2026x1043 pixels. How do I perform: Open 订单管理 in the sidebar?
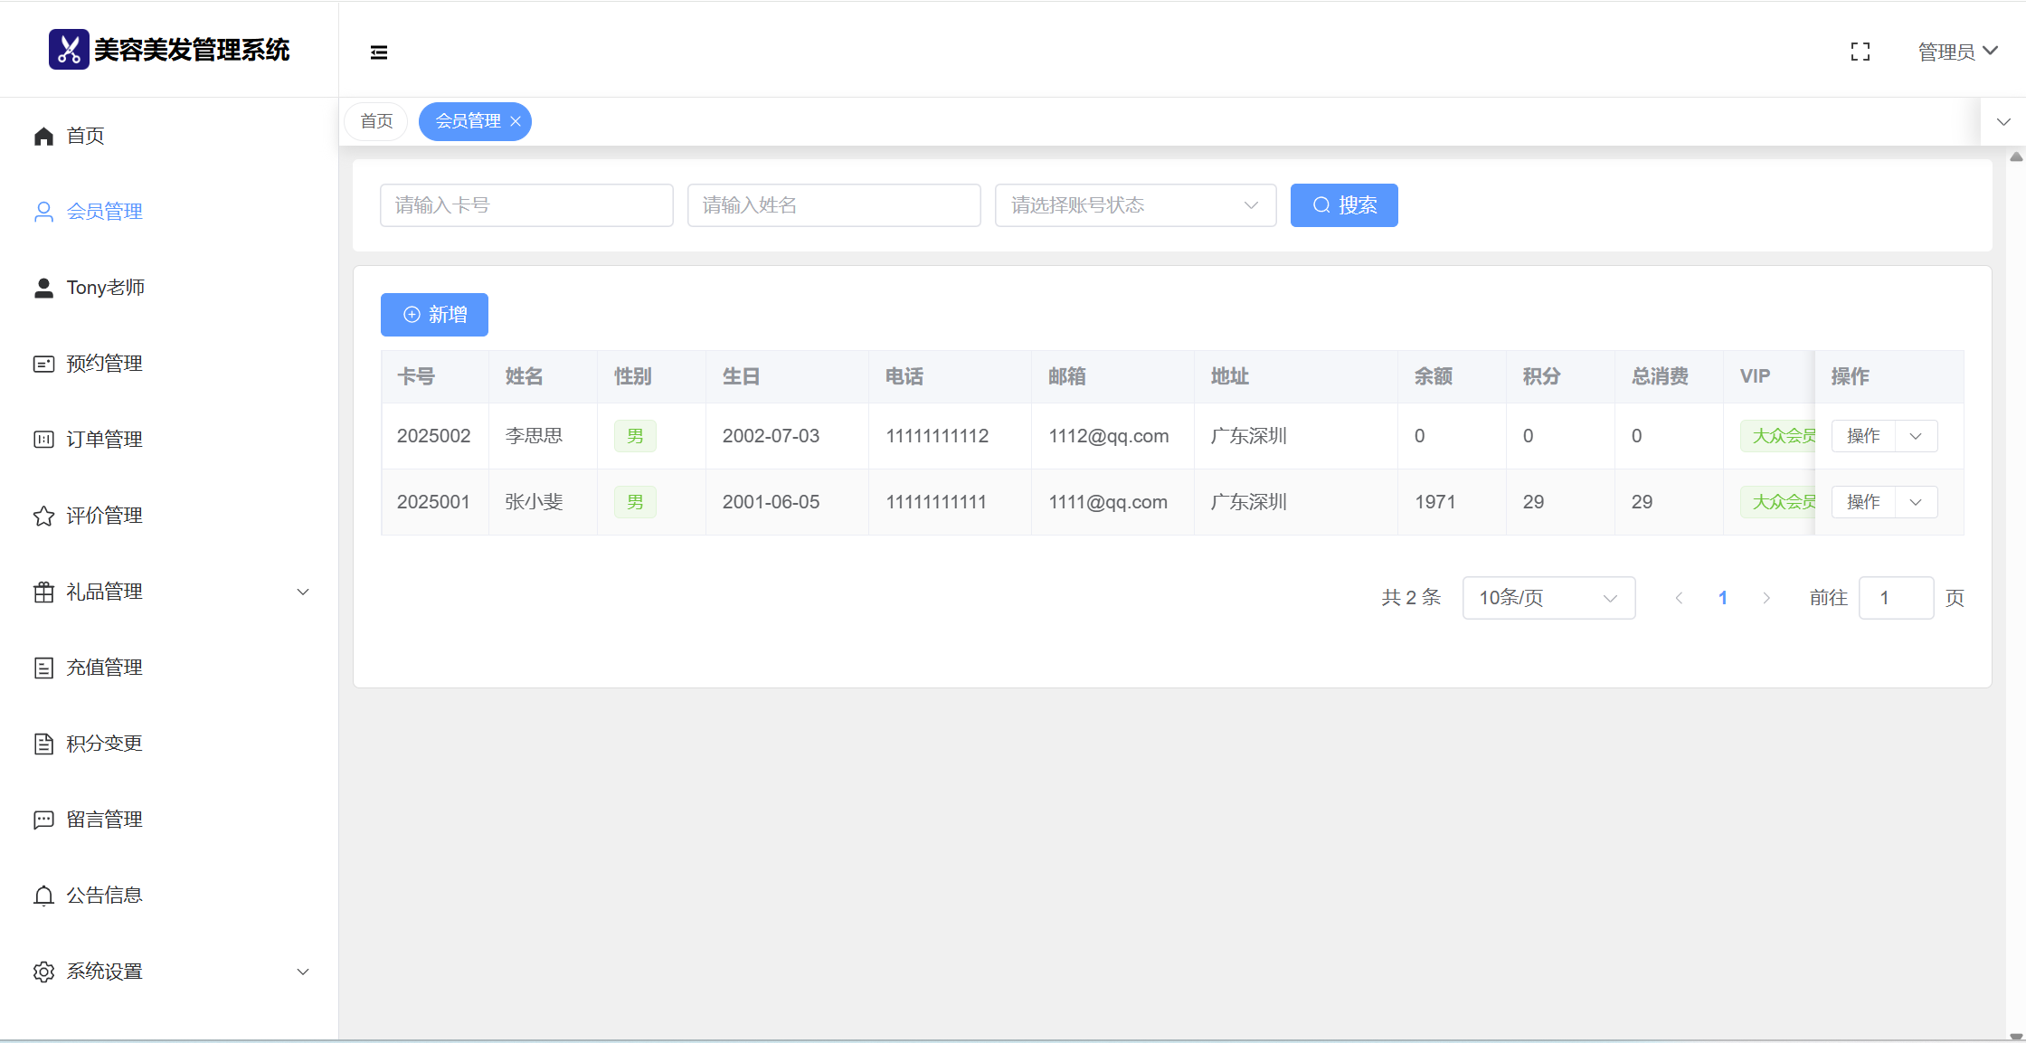(104, 440)
